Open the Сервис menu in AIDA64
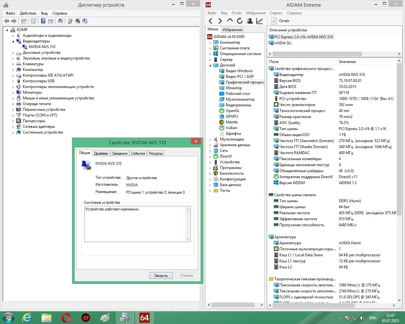Image resolution: width=405 pixels, height=324 pixels. [276, 13]
